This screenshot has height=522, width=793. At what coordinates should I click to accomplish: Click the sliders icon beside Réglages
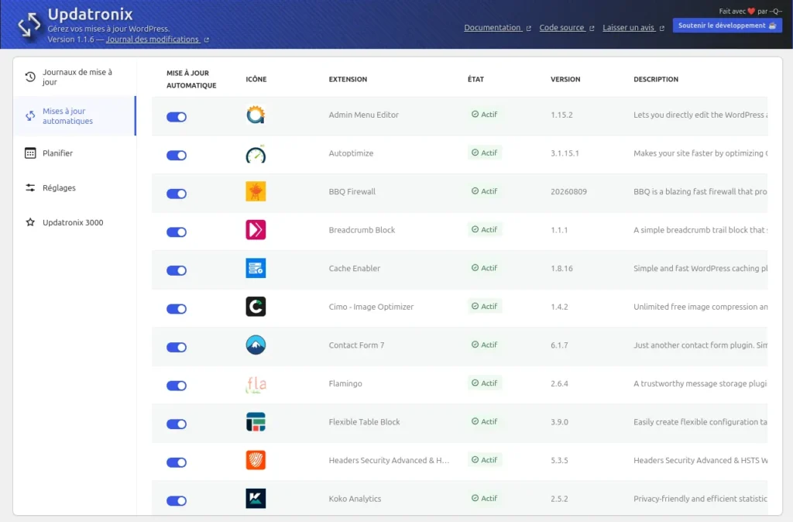[x=30, y=187]
